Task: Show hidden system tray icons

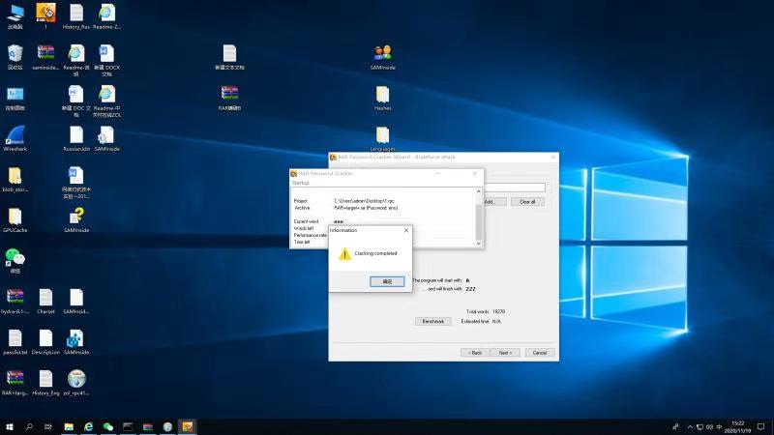Action: point(690,427)
